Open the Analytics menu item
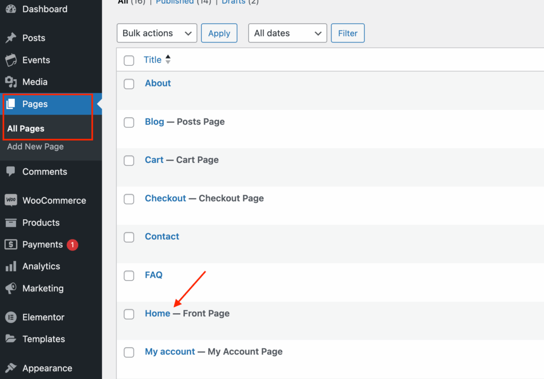The image size is (544, 379). [x=41, y=266]
